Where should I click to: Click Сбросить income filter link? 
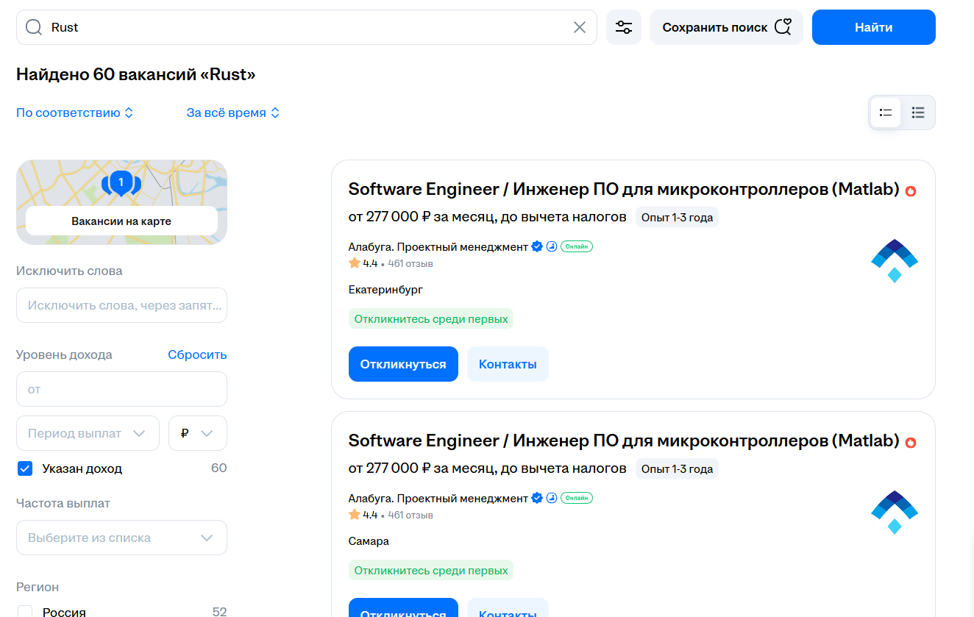point(197,354)
